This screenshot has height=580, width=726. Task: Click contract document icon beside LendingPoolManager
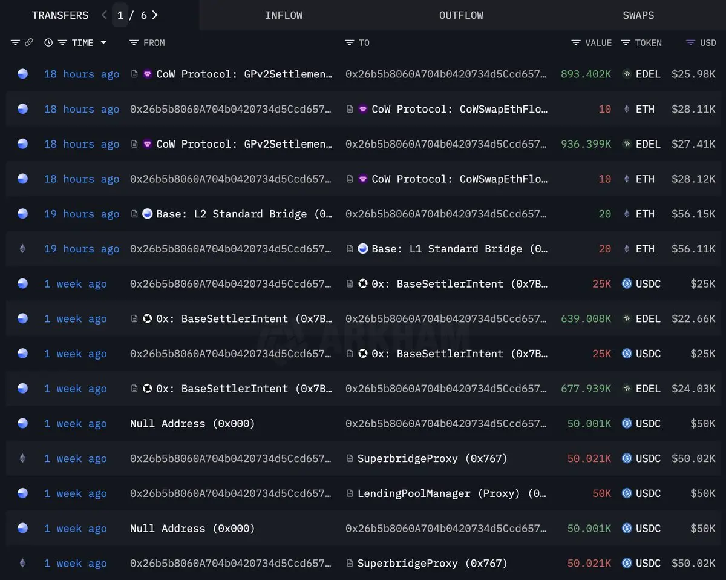pos(350,493)
